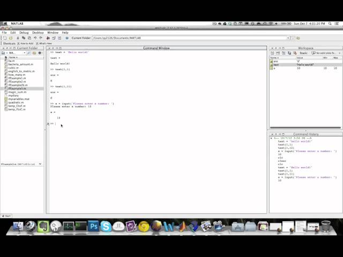Click the Paste icon in the toolbar

(x=29, y=38)
